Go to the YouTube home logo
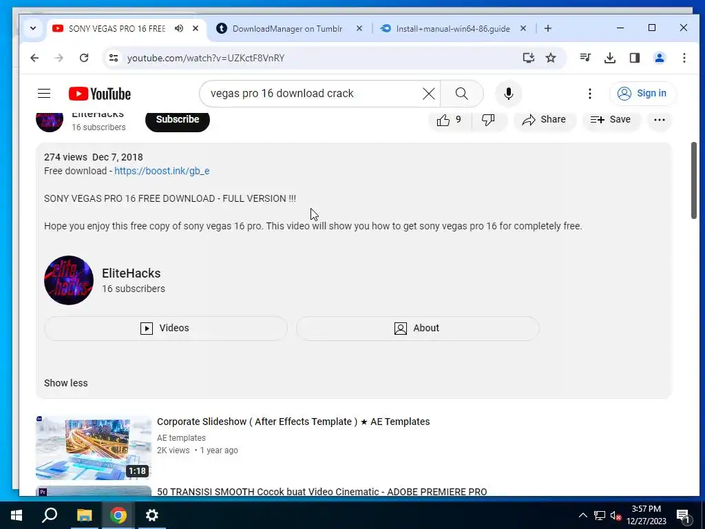This screenshot has width=705, height=529. tap(100, 94)
